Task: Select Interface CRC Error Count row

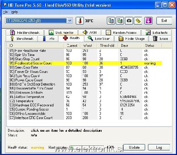Action: 85,118
